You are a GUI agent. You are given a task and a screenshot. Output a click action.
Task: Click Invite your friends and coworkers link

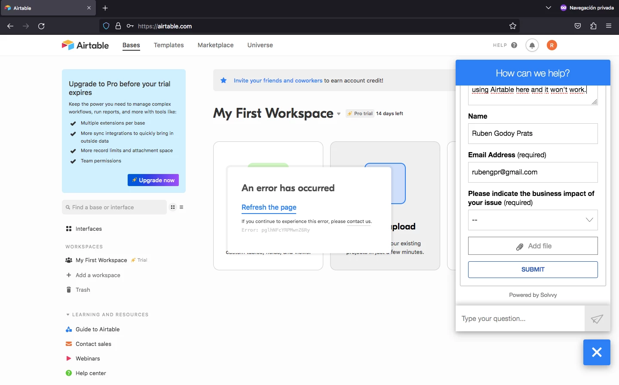pos(278,80)
